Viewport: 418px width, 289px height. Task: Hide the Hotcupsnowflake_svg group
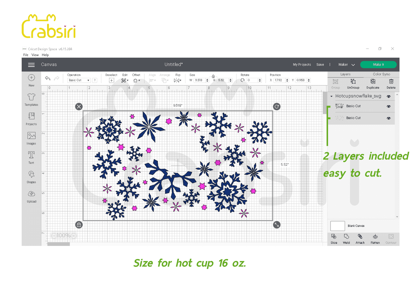click(x=389, y=96)
